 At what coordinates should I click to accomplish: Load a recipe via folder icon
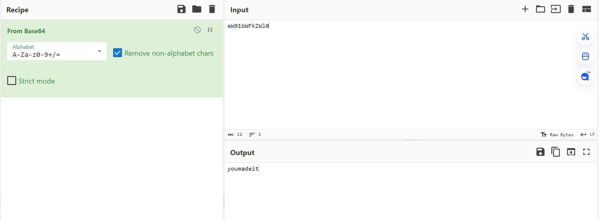tap(197, 9)
